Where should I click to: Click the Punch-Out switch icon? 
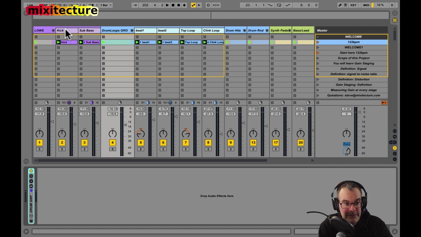coord(287,5)
